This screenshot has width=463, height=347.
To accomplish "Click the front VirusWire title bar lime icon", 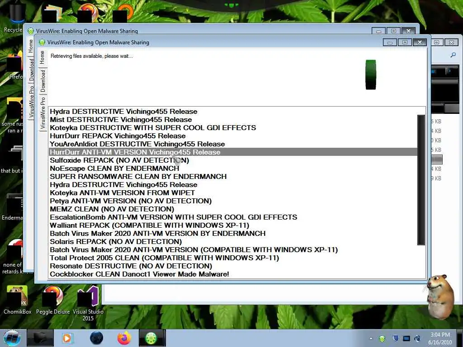I will (42, 42).
